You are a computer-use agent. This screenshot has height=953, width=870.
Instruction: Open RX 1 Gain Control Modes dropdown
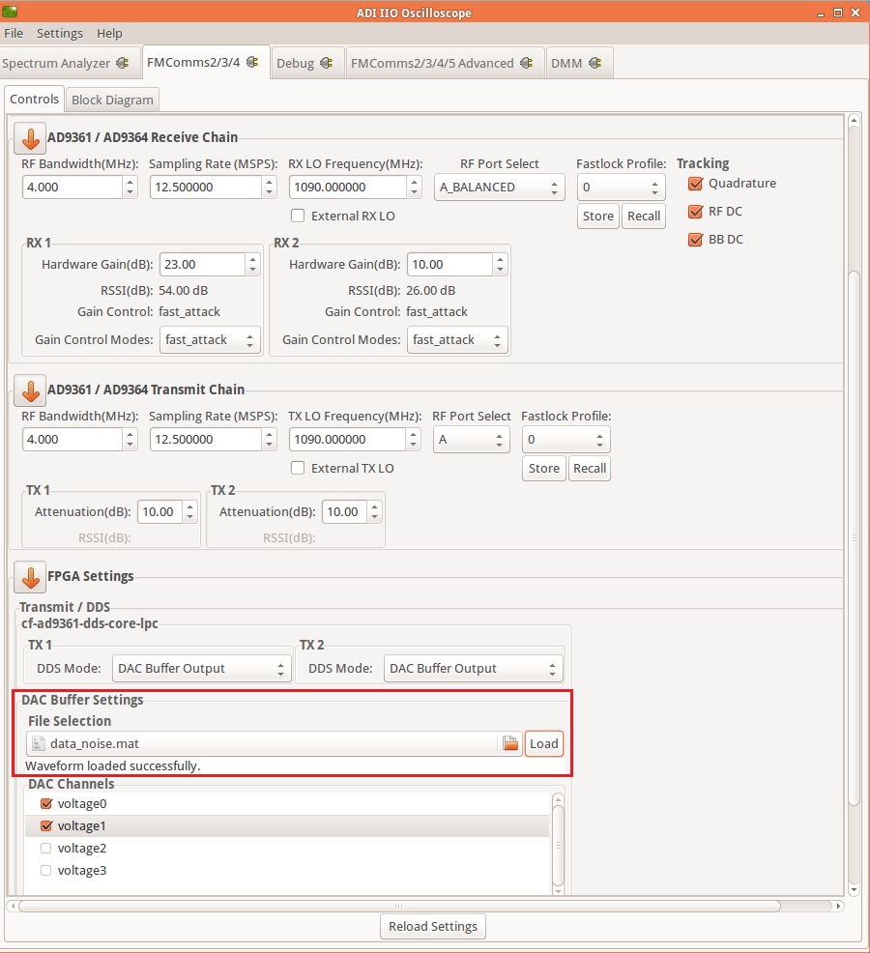210,340
